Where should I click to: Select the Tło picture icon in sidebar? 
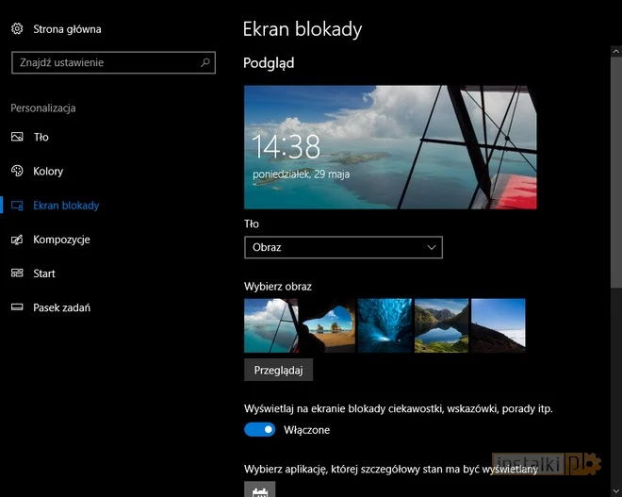(x=17, y=137)
